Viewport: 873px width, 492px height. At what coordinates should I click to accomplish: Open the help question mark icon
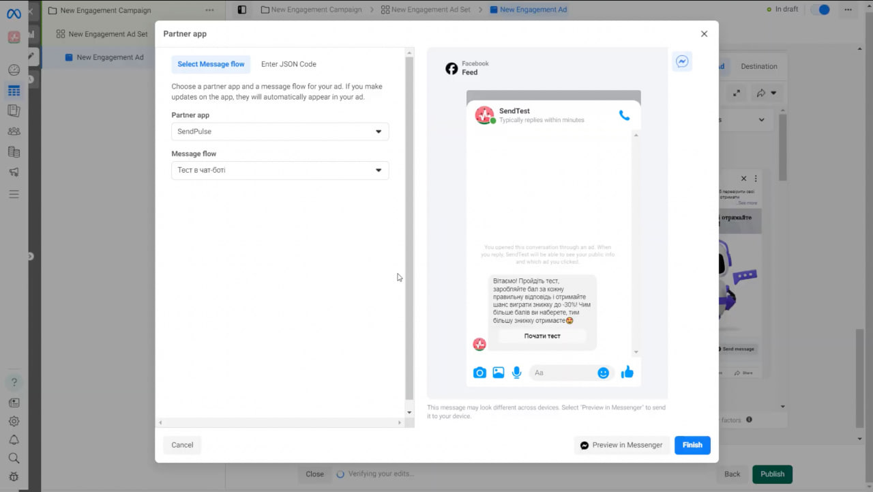point(14,382)
